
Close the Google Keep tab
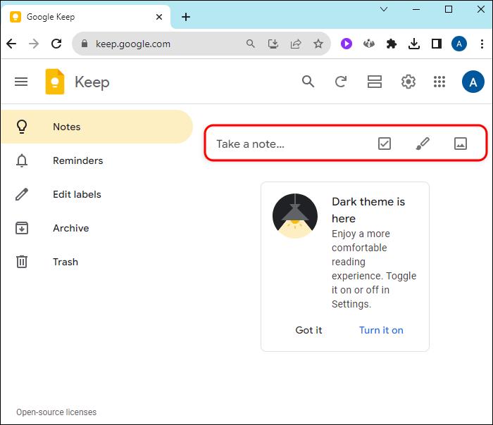(x=159, y=17)
